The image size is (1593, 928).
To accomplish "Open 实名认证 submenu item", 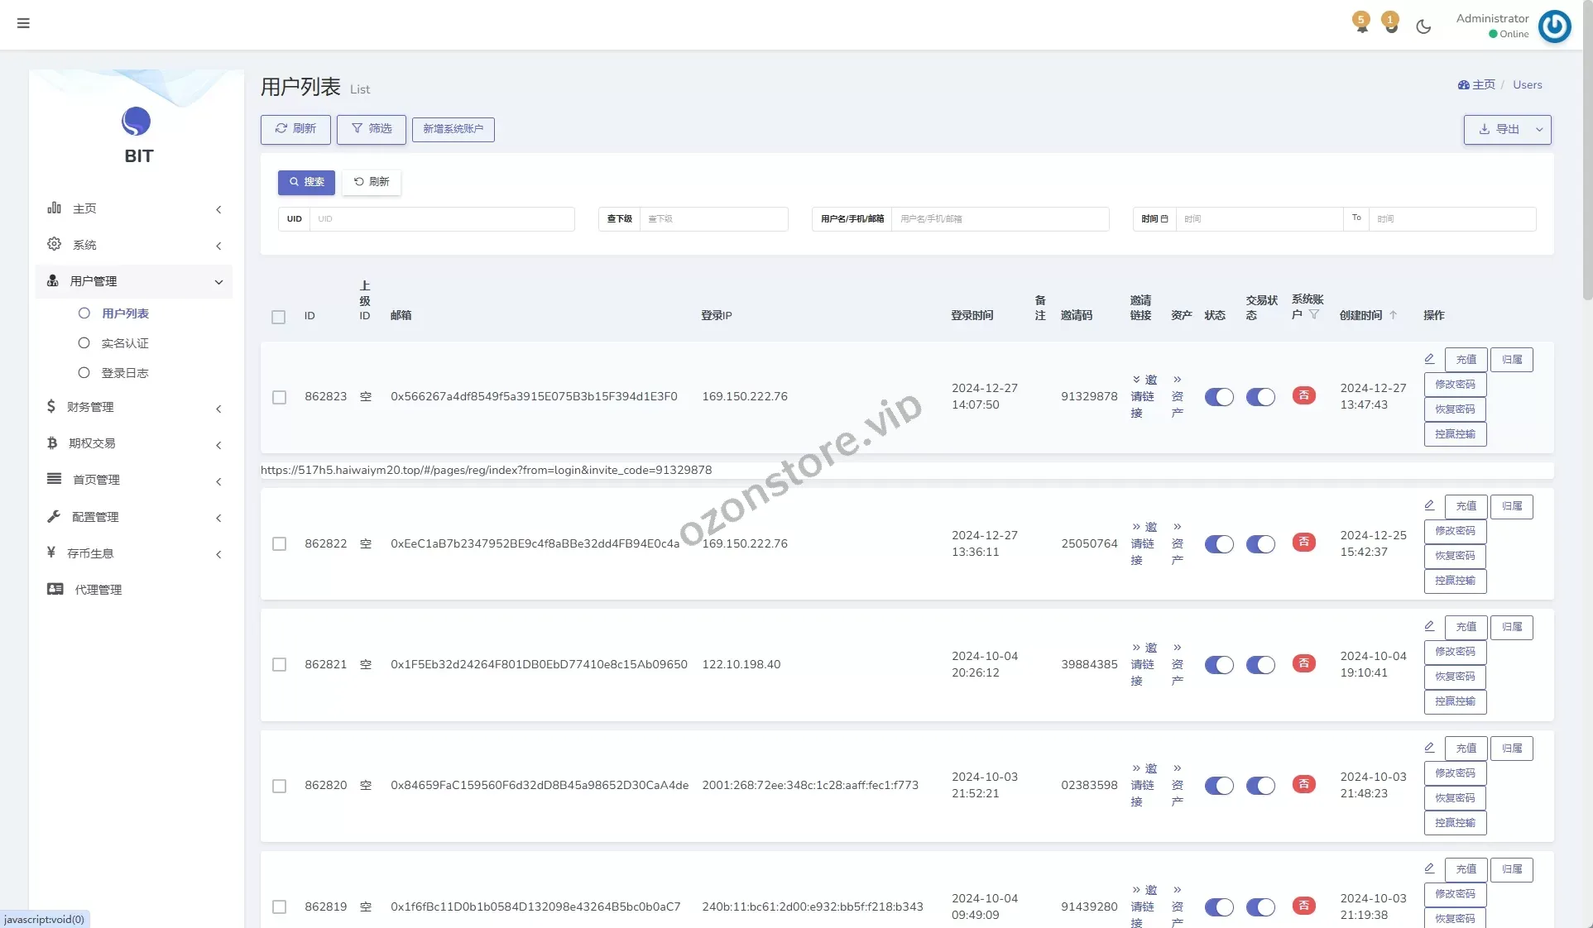I will [x=125, y=343].
